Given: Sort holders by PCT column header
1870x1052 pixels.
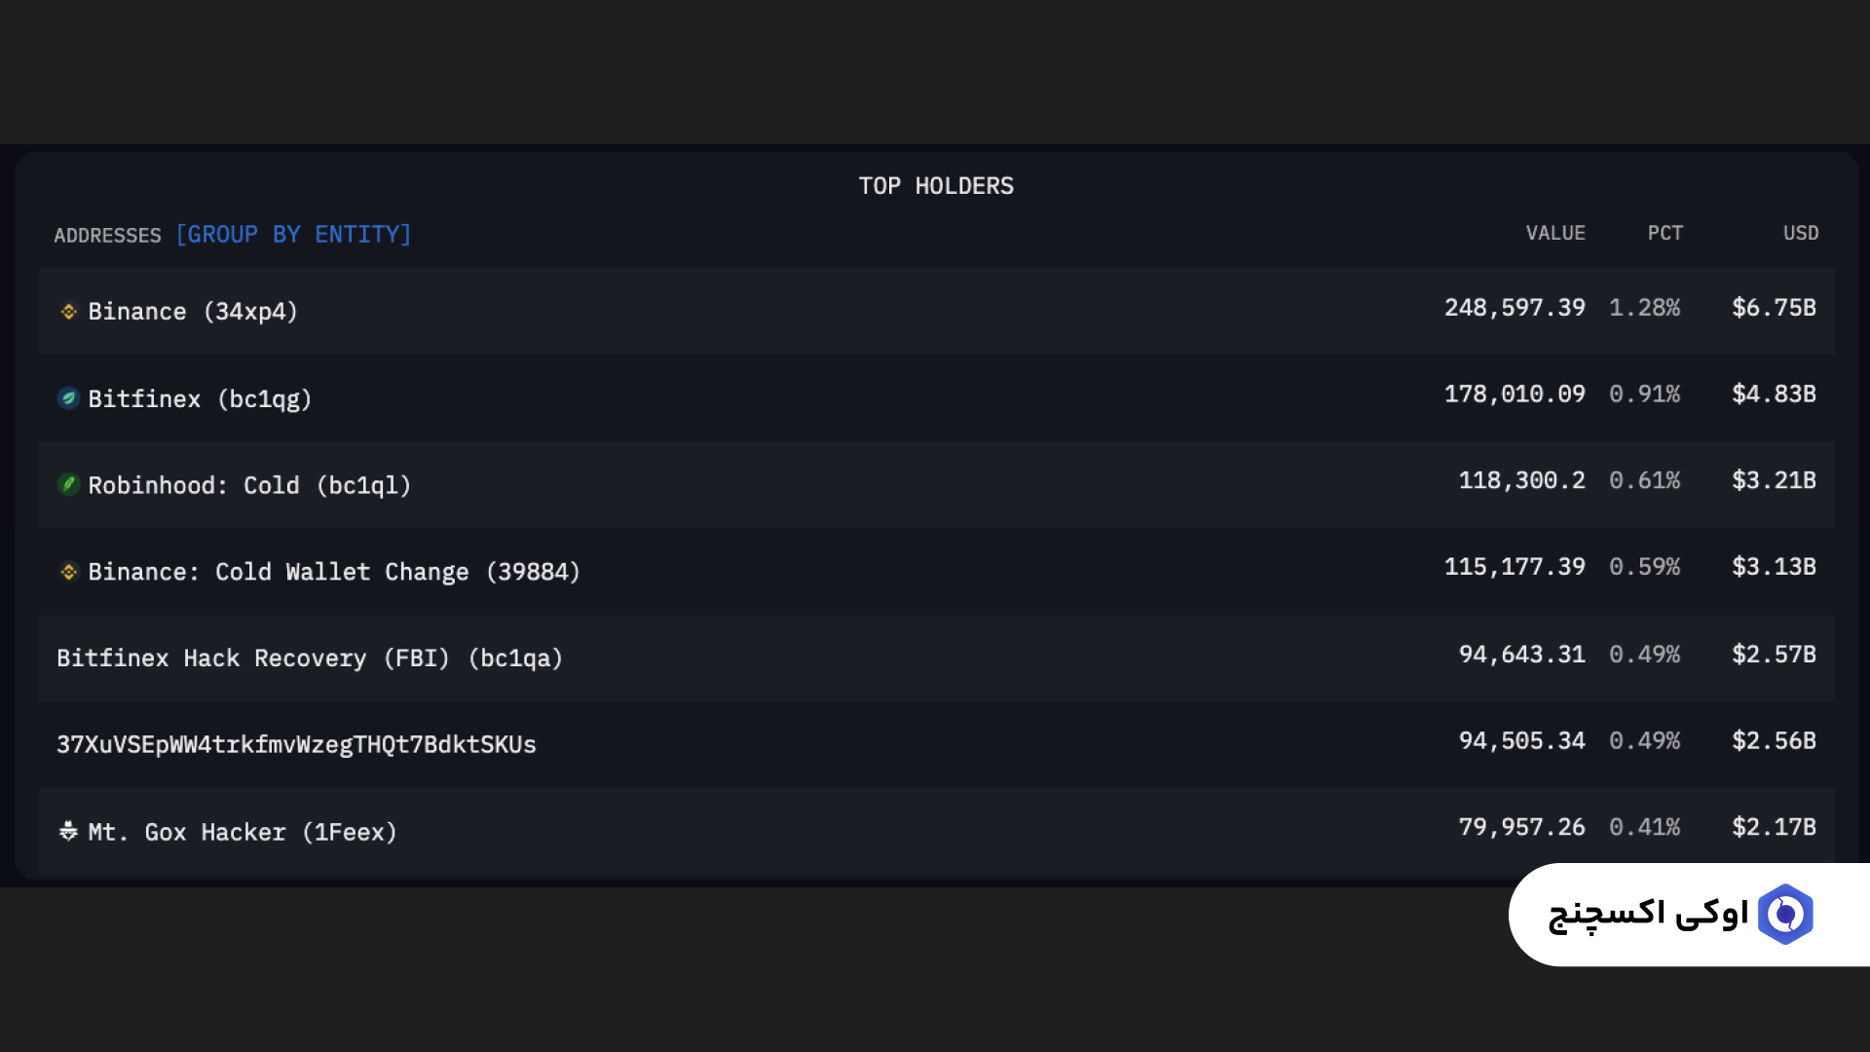Looking at the screenshot, I should (1664, 234).
